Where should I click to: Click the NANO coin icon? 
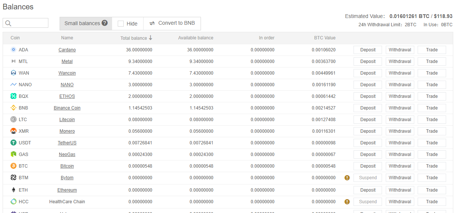click(13, 85)
